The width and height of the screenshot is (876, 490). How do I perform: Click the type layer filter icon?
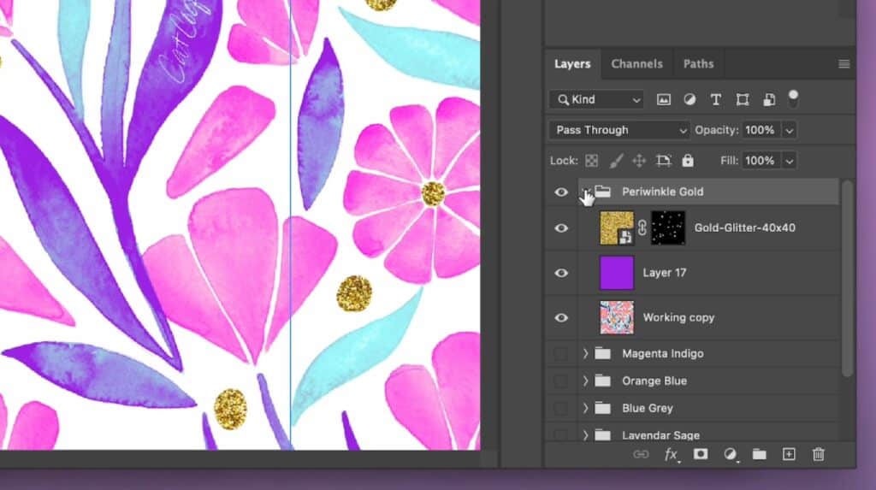tap(716, 99)
